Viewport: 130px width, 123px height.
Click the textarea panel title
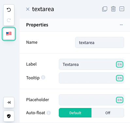coord(43,9)
